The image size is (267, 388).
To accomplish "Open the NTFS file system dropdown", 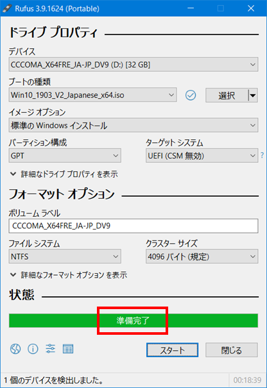I will 65,257.
